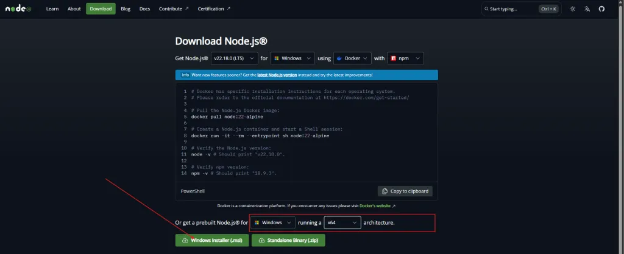Open the GitHub icon link

pyautogui.click(x=601, y=9)
